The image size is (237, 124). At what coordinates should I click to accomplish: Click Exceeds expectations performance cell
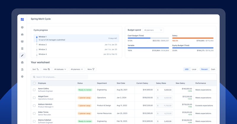coord(204,106)
